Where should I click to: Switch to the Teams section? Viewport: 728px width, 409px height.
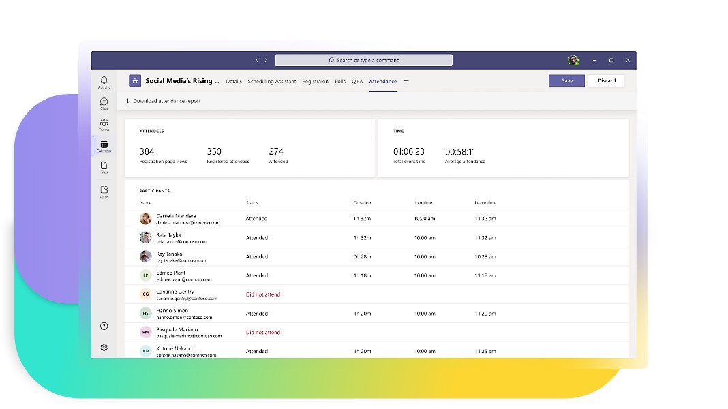104,124
